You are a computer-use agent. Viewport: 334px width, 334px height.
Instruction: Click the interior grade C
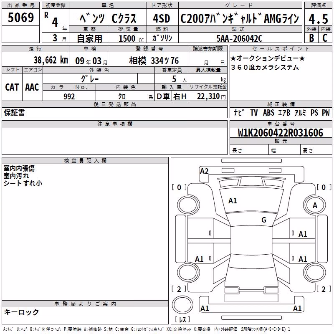(325, 38)
